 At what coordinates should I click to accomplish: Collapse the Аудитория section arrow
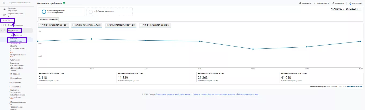(x=2, y=30)
